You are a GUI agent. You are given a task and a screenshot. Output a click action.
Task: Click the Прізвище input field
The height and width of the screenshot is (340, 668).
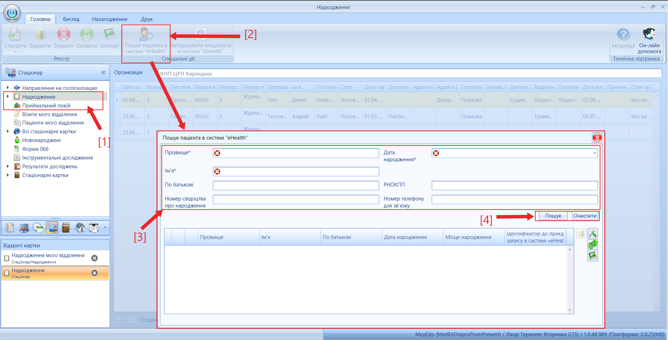coord(296,153)
